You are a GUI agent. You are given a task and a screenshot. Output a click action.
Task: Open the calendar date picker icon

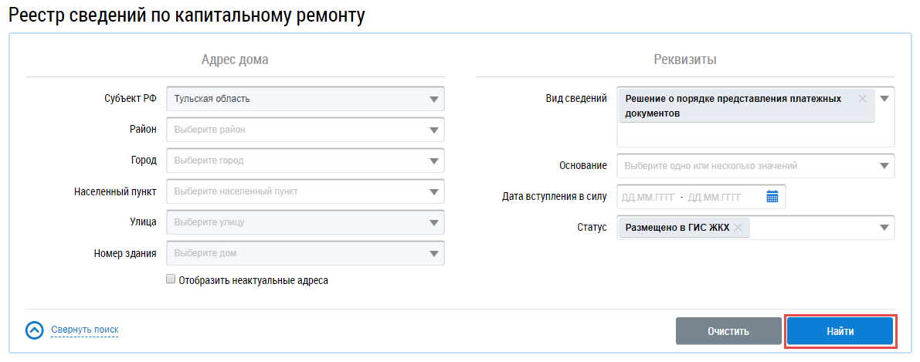click(772, 197)
